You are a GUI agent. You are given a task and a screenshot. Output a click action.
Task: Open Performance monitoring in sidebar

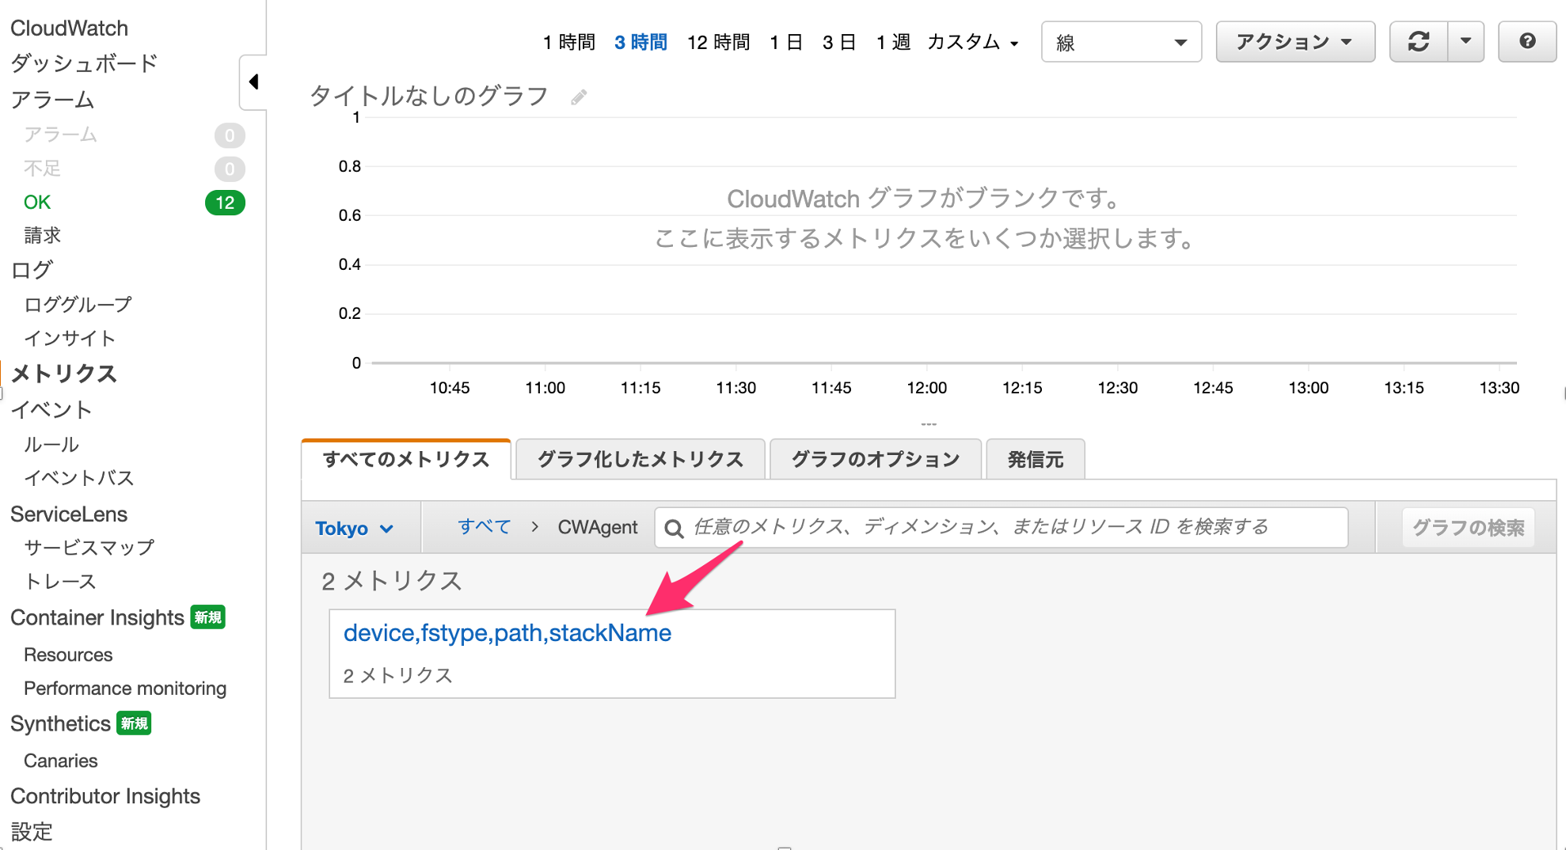click(125, 689)
